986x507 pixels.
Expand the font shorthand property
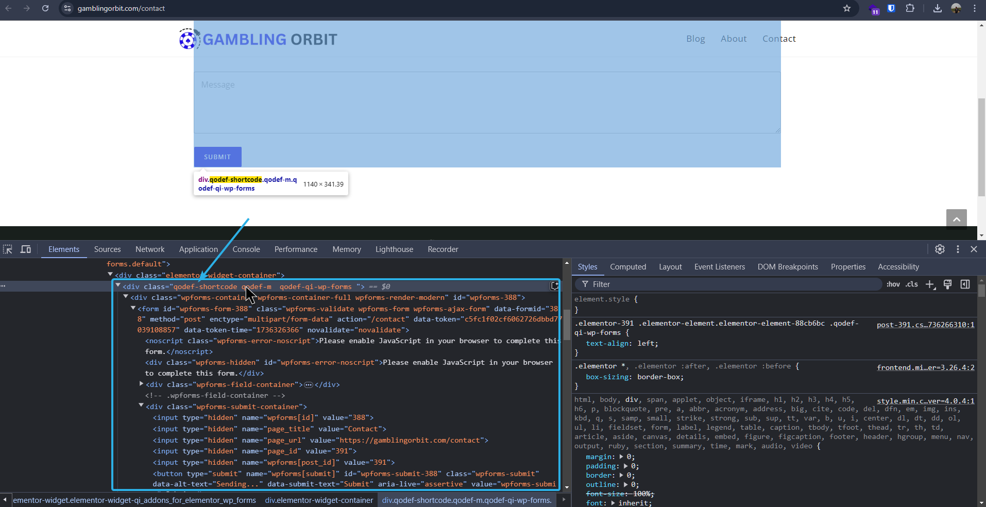pos(613,503)
